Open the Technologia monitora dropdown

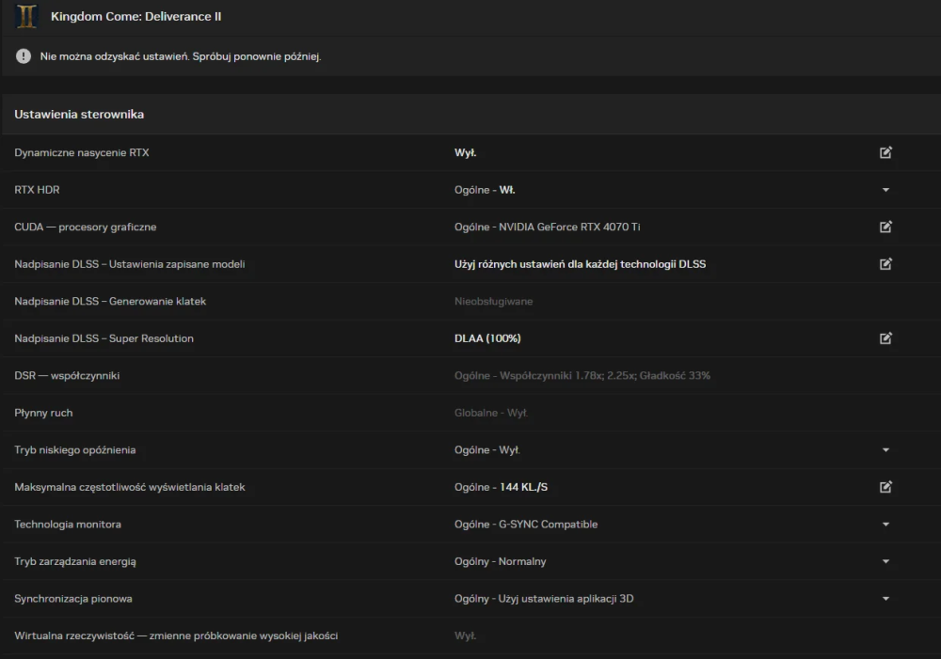pos(885,524)
